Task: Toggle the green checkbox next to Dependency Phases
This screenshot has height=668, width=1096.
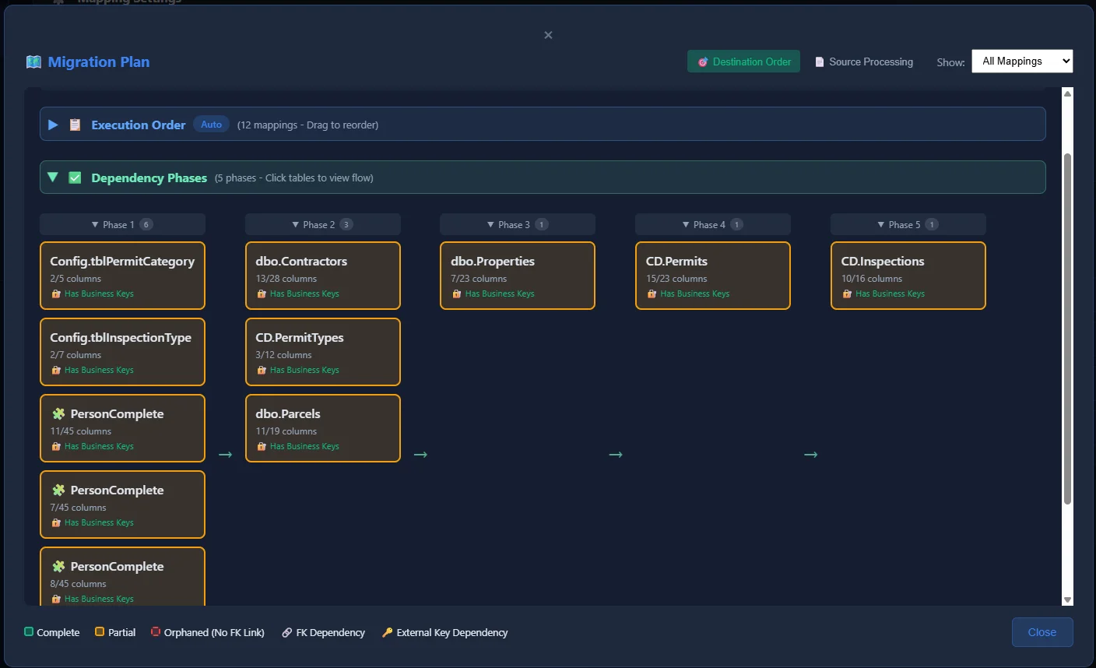Action: pos(75,177)
